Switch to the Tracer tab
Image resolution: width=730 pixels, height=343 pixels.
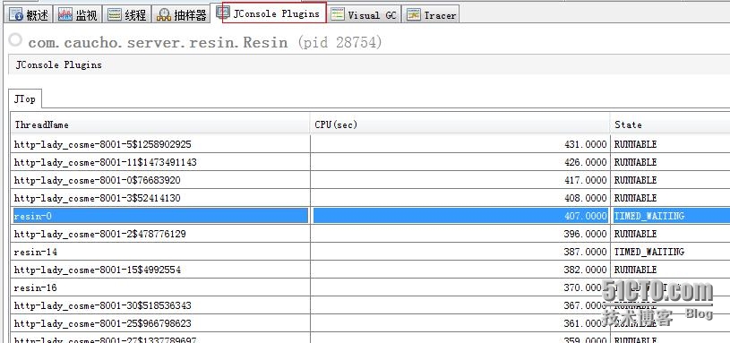pyautogui.click(x=431, y=15)
